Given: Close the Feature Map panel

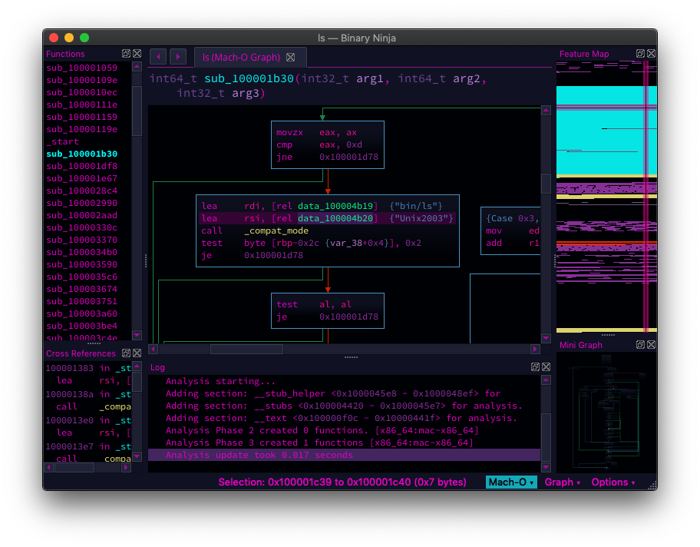Looking at the screenshot, I should click(651, 54).
